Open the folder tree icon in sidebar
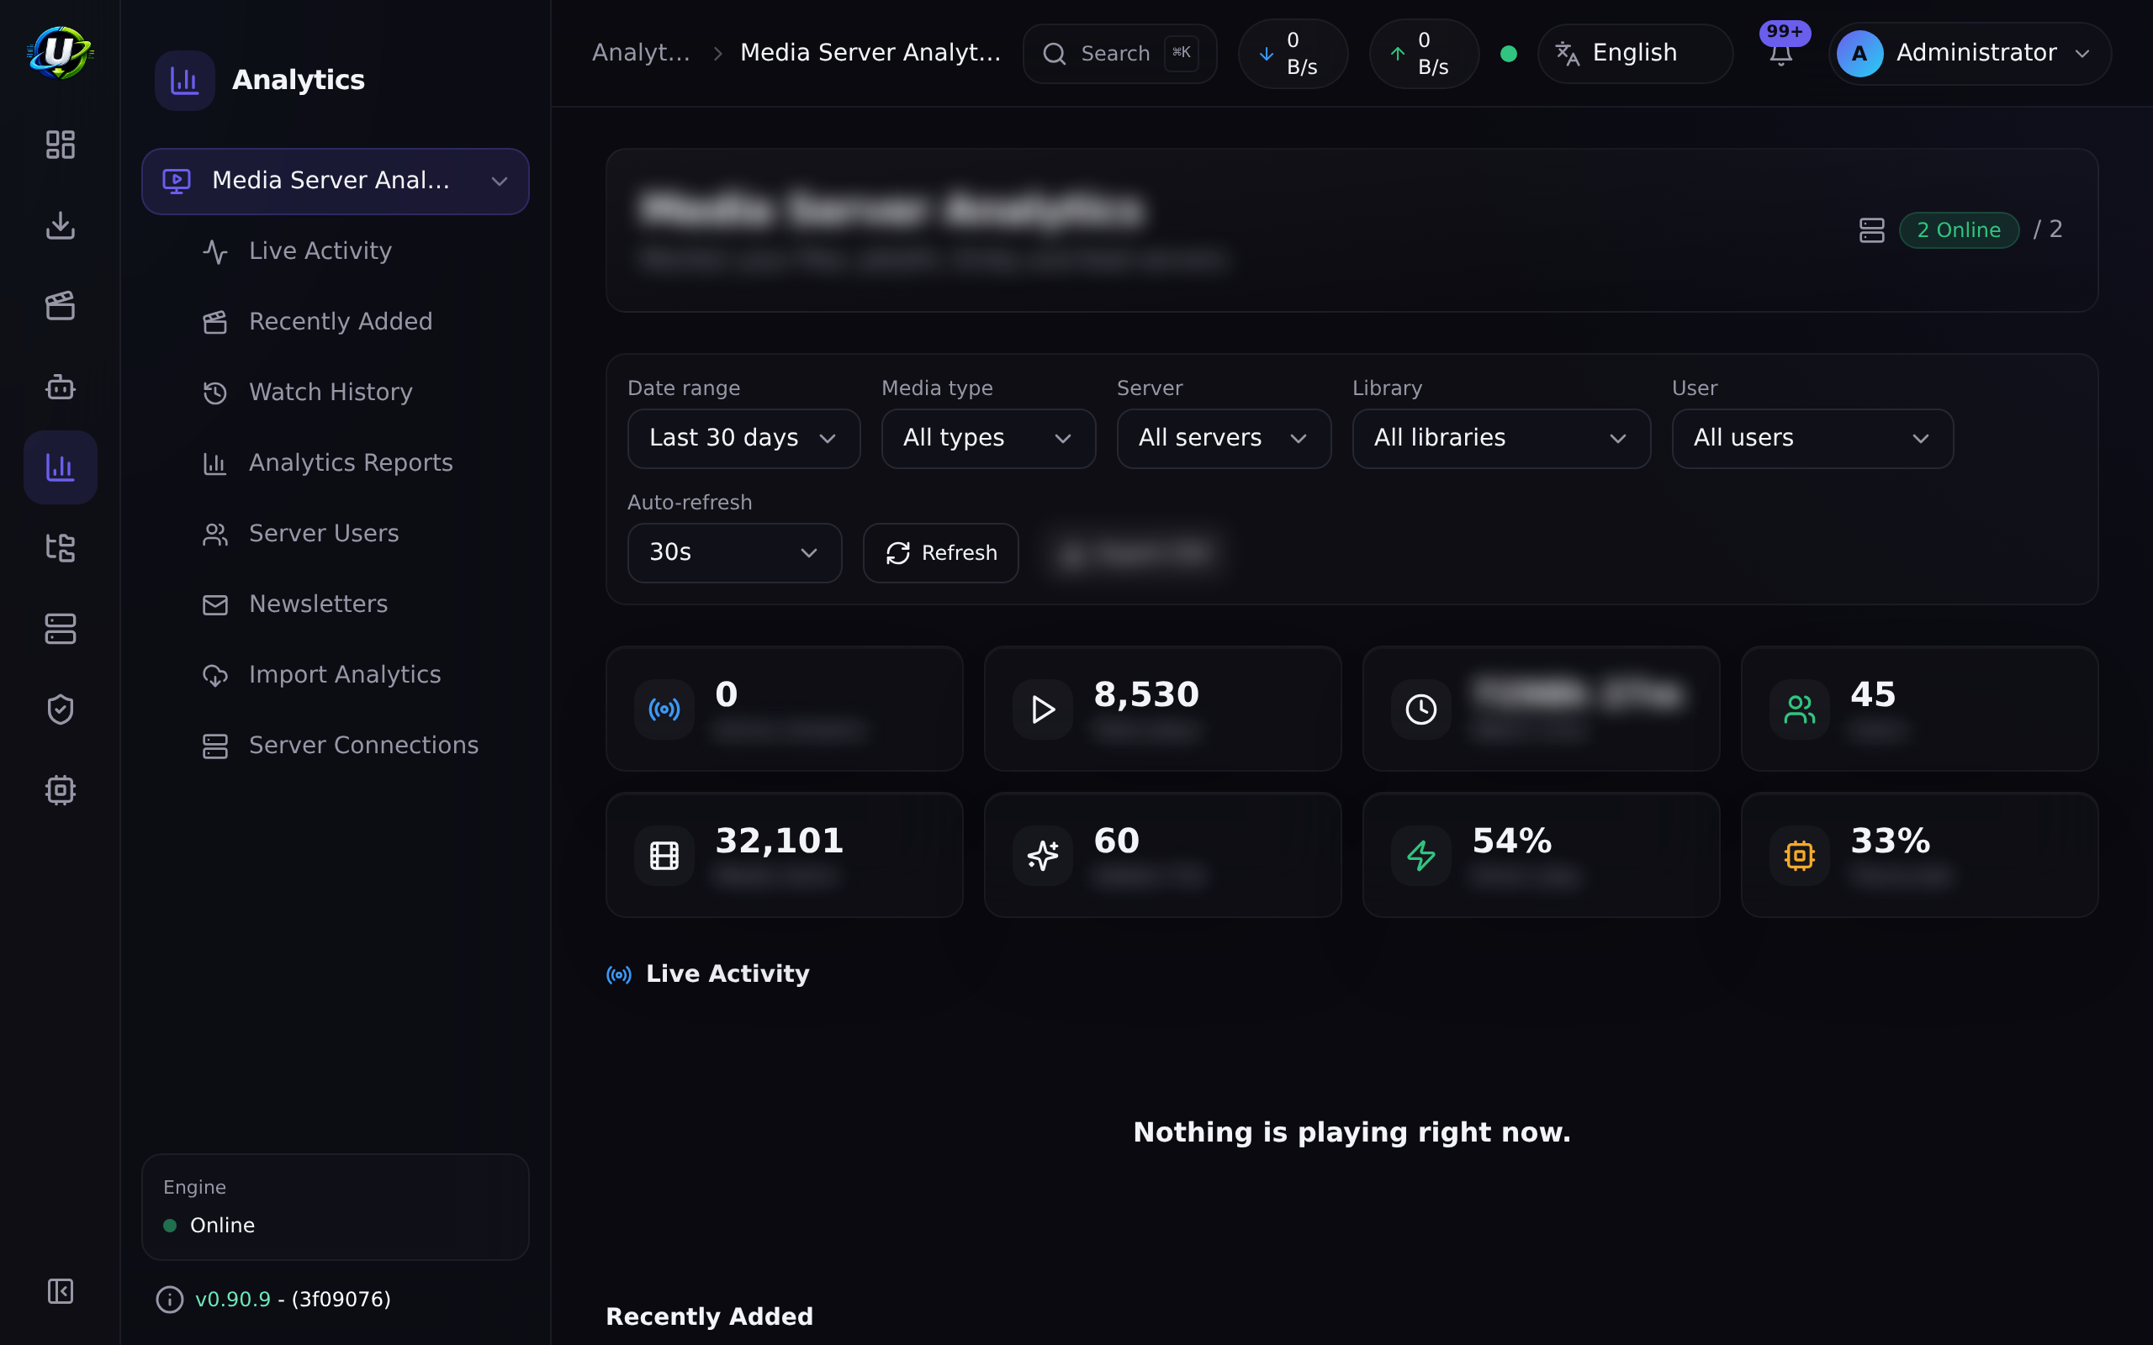The height and width of the screenshot is (1345, 2153). tap(60, 548)
